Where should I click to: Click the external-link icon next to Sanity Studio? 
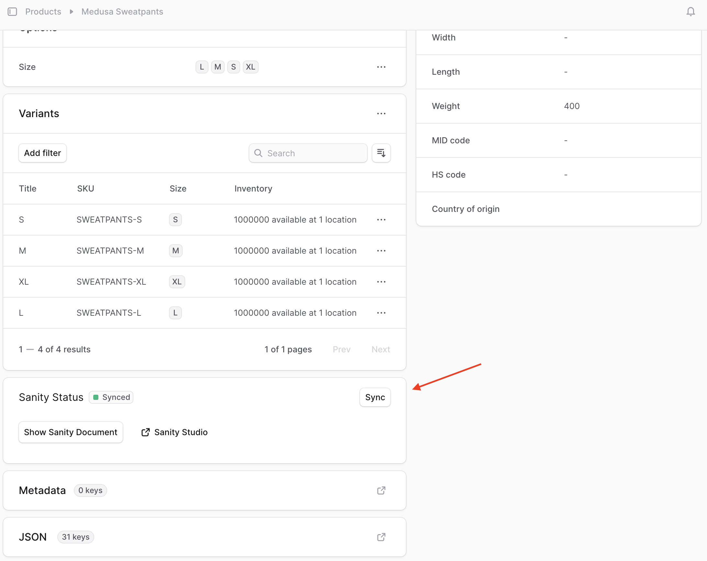(145, 432)
